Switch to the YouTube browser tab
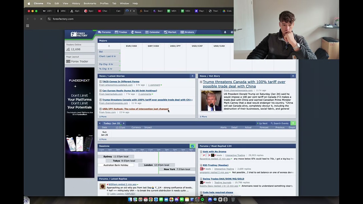Screen dimensions: 363x204 [102, 11]
